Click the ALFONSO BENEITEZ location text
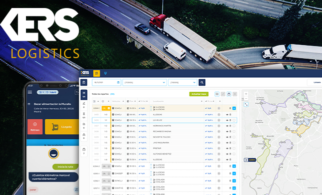 click(162, 154)
